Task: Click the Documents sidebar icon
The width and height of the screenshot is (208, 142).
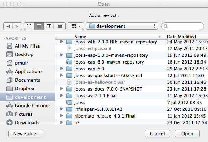Action: [x=10, y=80]
